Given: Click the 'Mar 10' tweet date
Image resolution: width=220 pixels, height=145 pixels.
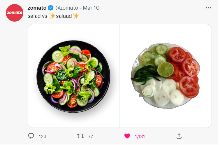Looking at the screenshot, I should (x=91, y=8).
